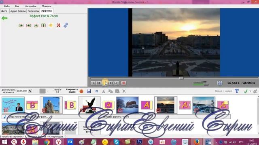Apply pan-right arrow effect icon

tap(21, 25)
